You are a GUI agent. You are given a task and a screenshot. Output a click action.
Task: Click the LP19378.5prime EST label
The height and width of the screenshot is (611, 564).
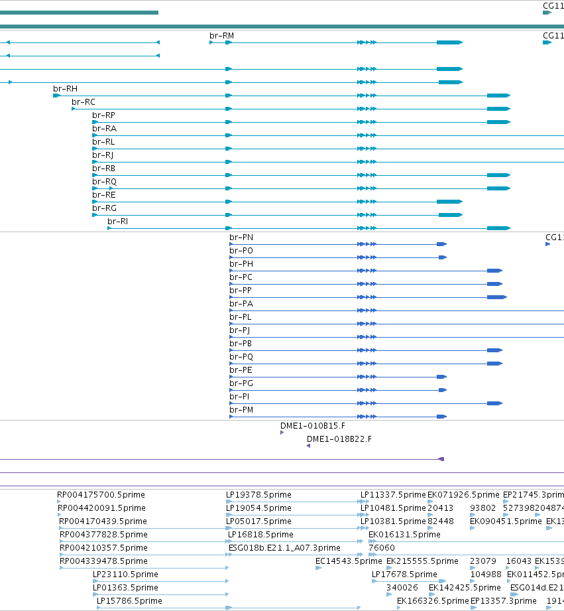click(x=258, y=495)
